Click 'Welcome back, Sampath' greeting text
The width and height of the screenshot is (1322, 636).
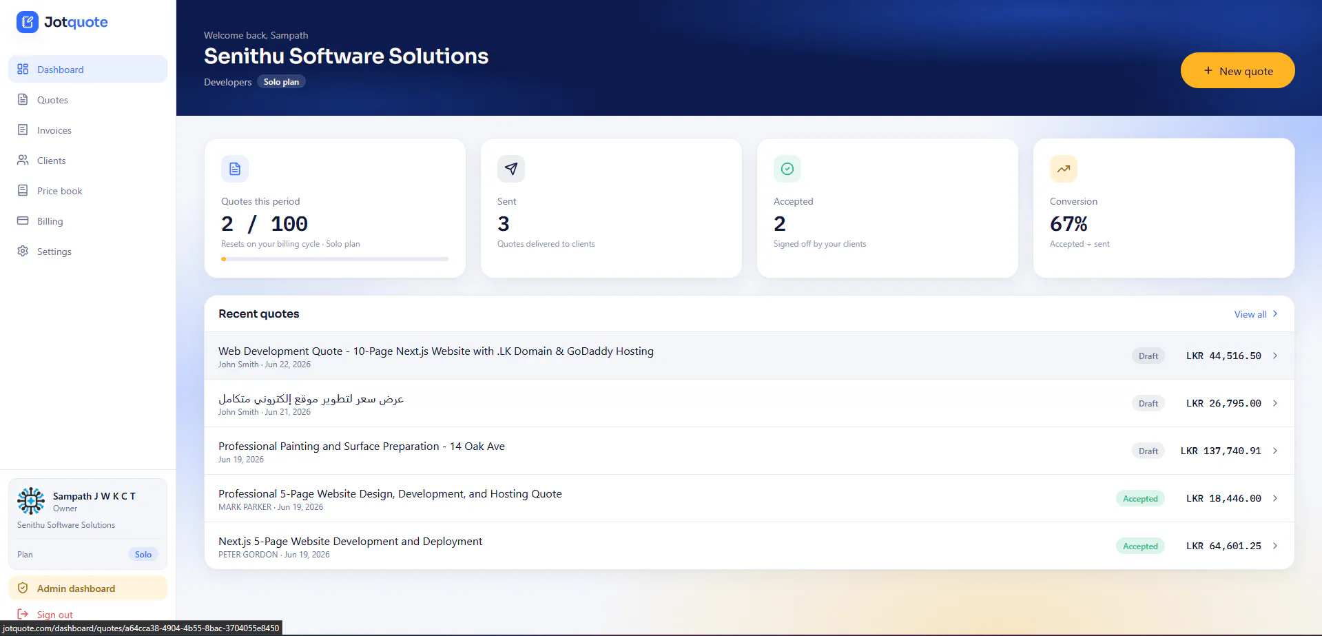[256, 35]
